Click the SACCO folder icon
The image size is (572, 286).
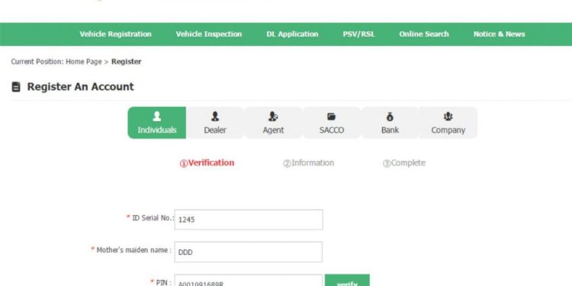[332, 117]
